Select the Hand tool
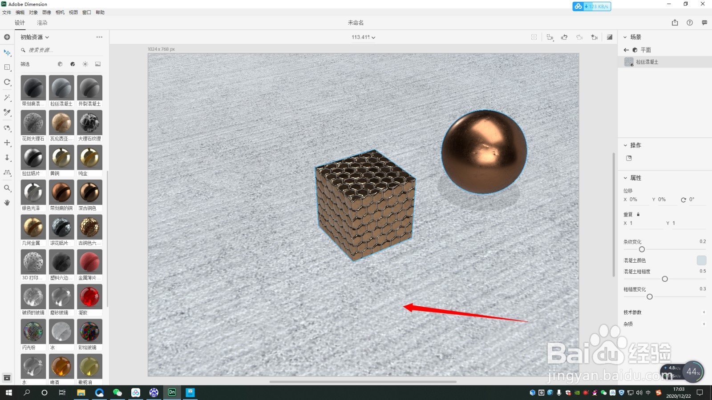 coord(7,203)
